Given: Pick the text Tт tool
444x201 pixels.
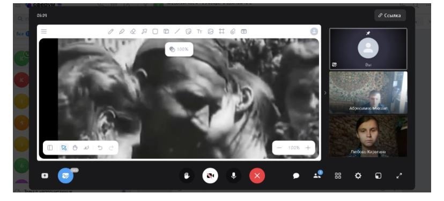Looking at the screenshot, I should tap(199, 32).
